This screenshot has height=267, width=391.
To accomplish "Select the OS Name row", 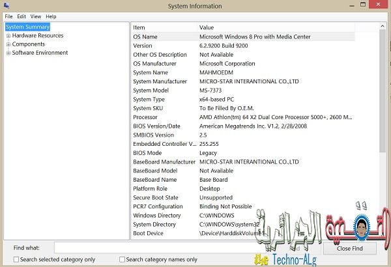I will [x=243, y=36].
